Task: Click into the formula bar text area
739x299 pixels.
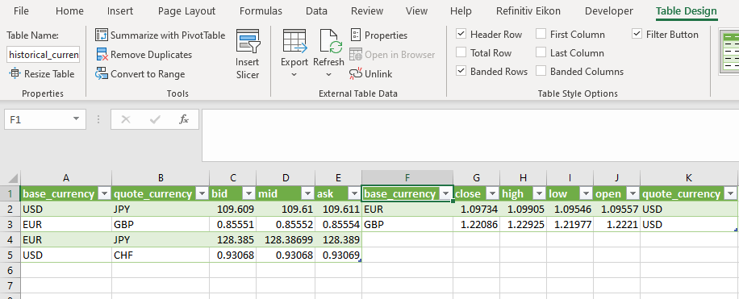Action: [x=470, y=135]
